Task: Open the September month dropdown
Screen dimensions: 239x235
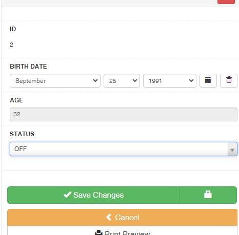Action: pos(55,81)
